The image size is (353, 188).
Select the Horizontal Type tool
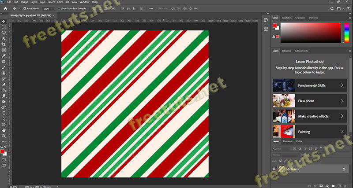[4, 113]
